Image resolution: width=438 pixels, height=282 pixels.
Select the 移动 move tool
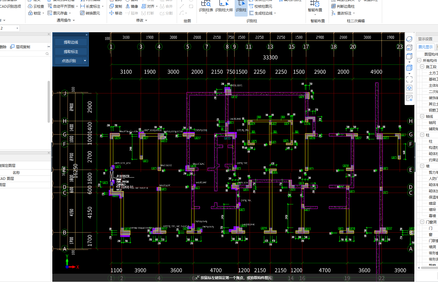(x=116, y=13)
